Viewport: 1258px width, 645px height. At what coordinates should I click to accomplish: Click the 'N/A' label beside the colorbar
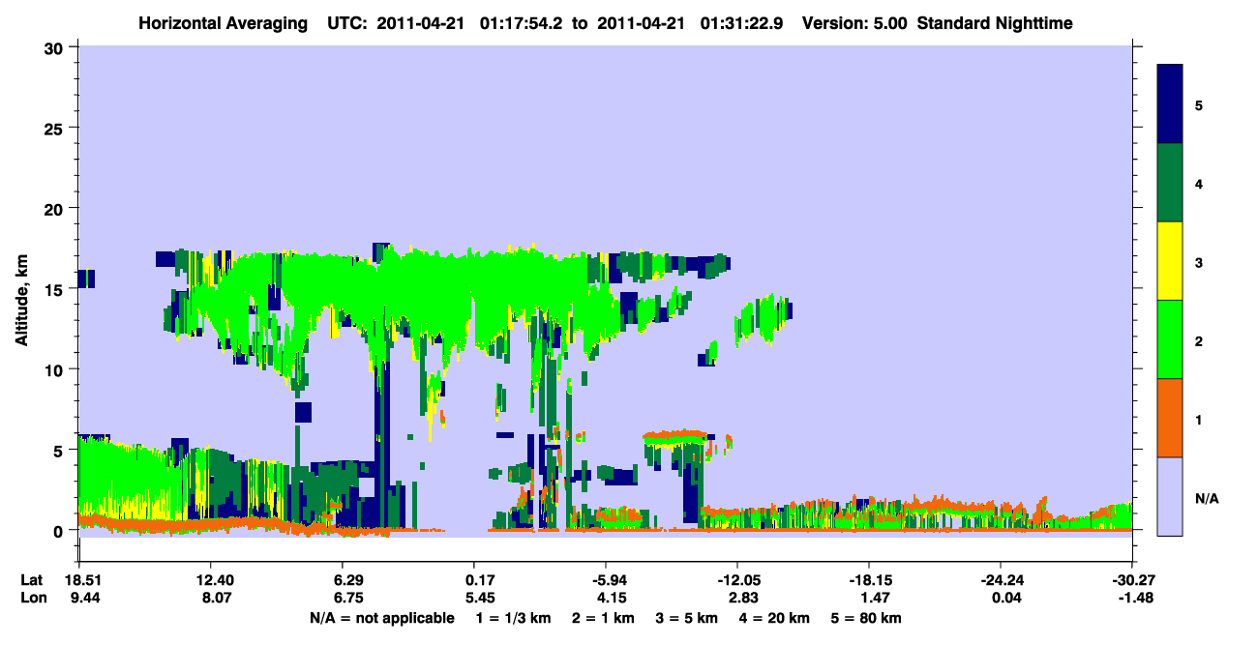[x=1206, y=498]
